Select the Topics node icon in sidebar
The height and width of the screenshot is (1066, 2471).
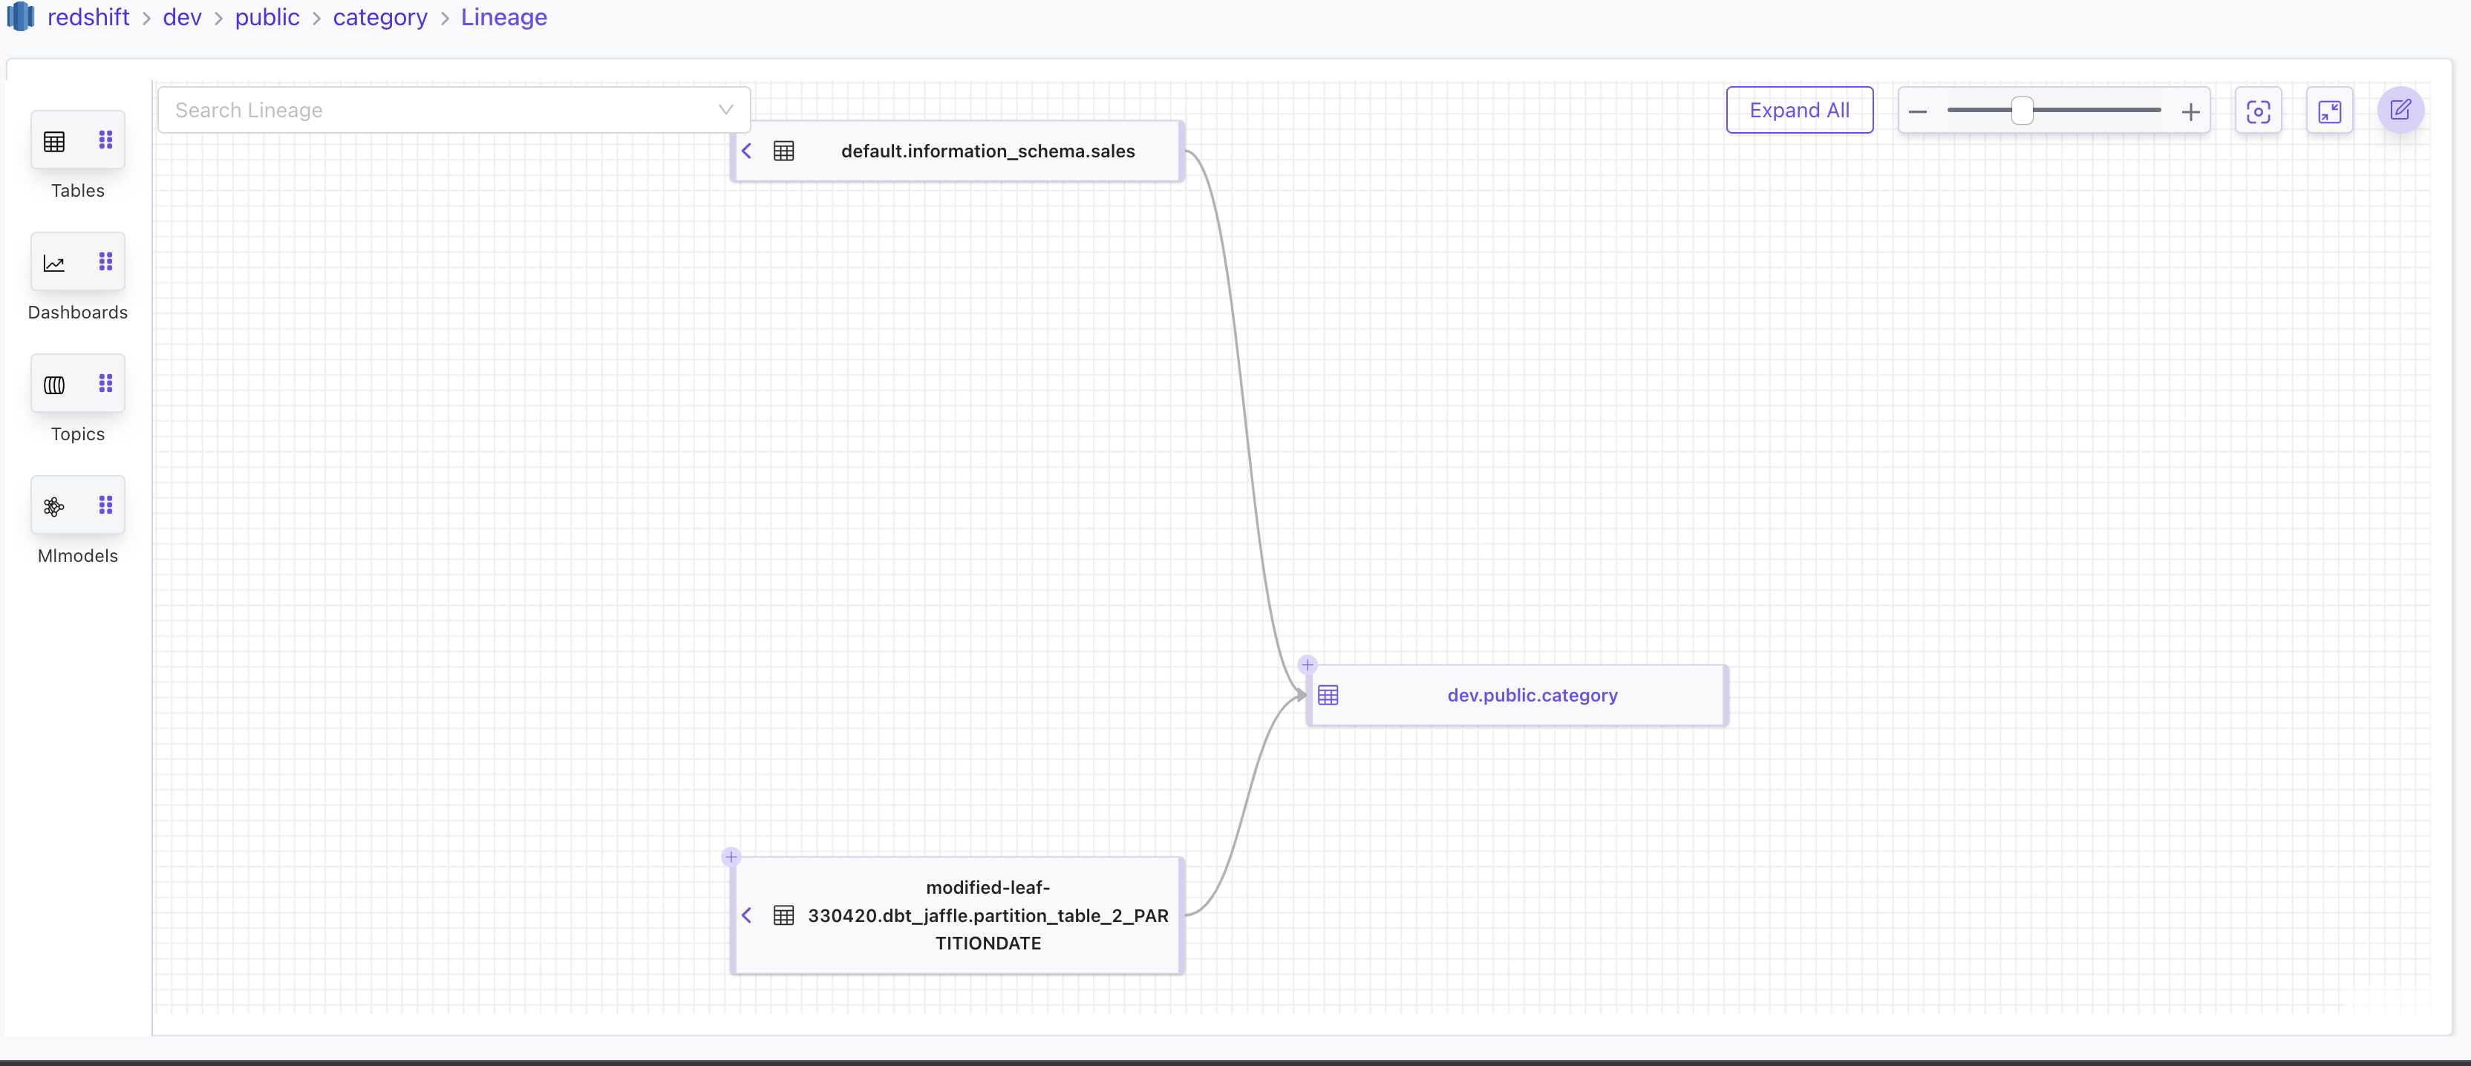(x=55, y=384)
